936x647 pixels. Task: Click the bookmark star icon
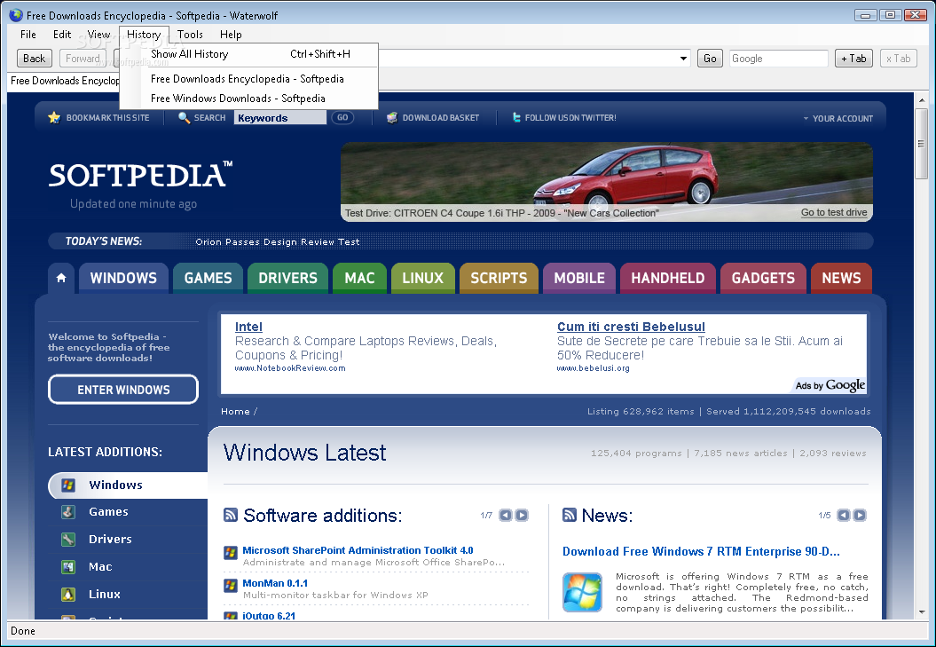pyautogui.click(x=54, y=118)
